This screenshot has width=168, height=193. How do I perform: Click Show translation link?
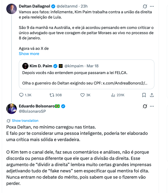[25, 121]
